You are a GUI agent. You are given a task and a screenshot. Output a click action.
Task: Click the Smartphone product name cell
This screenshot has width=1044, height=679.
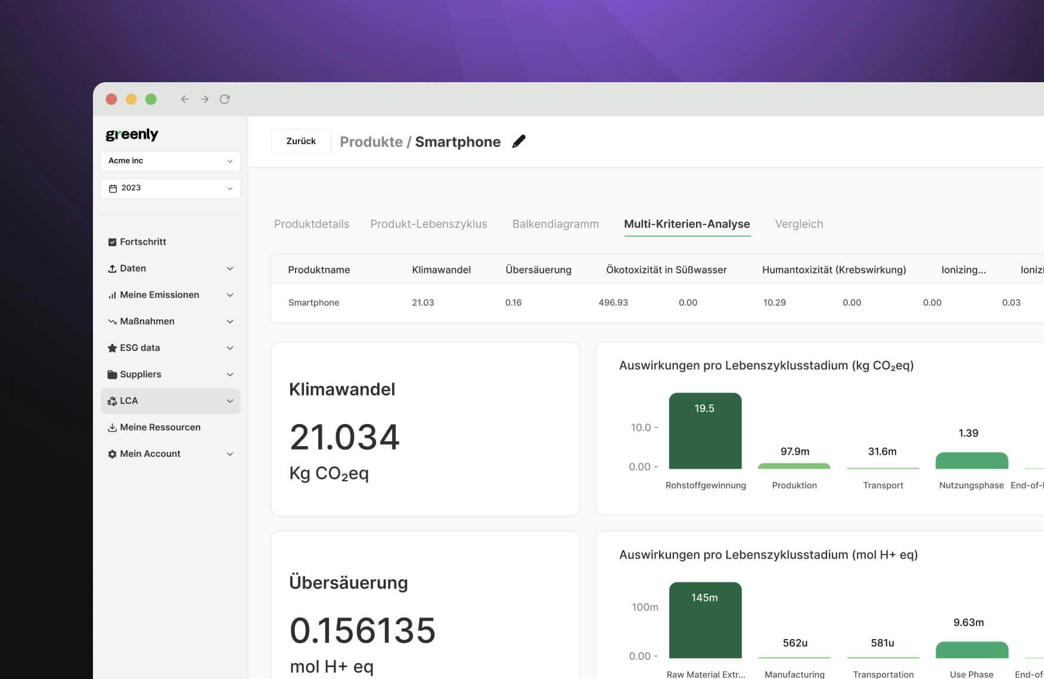313,303
